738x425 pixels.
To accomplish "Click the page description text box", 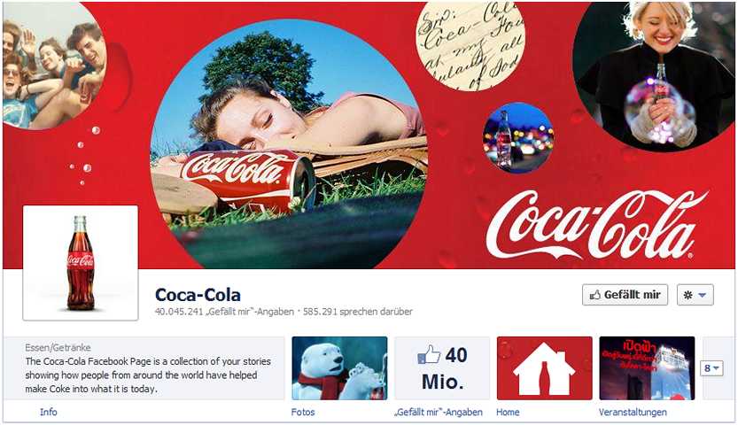I will 144,368.
